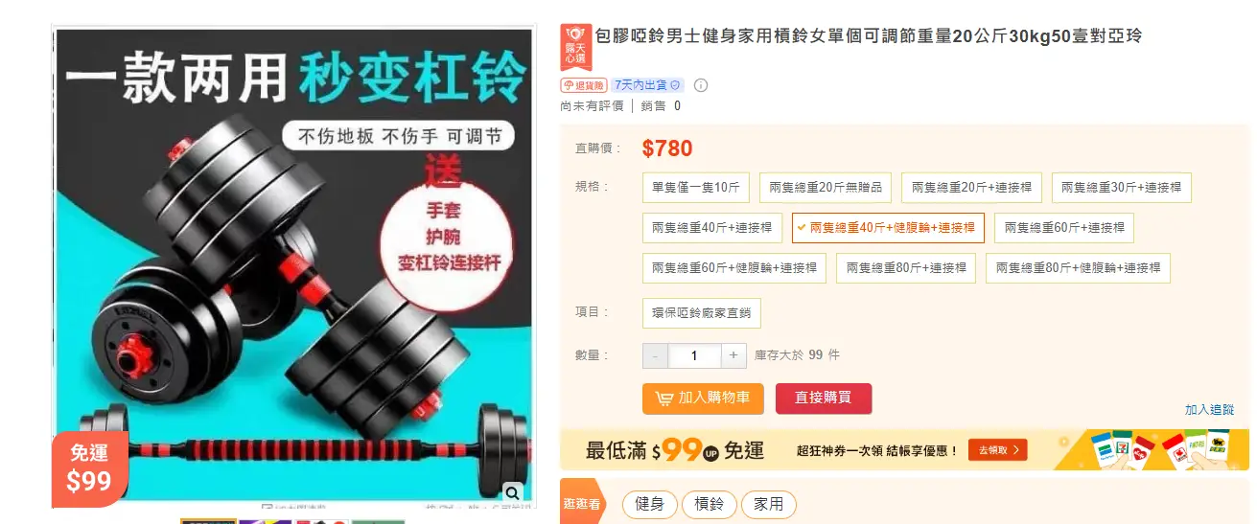Open the 槓鈴 category tag
1257x524 pixels.
pyautogui.click(x=710, y=504)
